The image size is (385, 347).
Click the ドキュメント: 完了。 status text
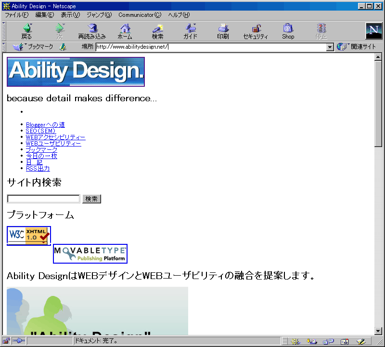[97, 341]
